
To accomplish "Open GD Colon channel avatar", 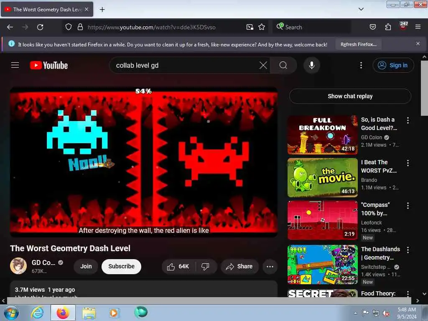I will 18,265.
